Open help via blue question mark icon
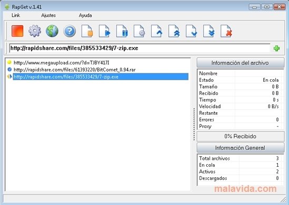Viewport: 289px width, 205px height. tap(69, 31)
